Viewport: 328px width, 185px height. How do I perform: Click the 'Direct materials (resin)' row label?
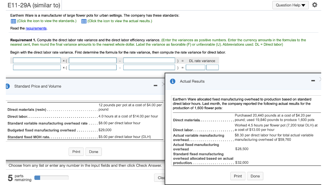pyautogui.click(x=27, y=109)
